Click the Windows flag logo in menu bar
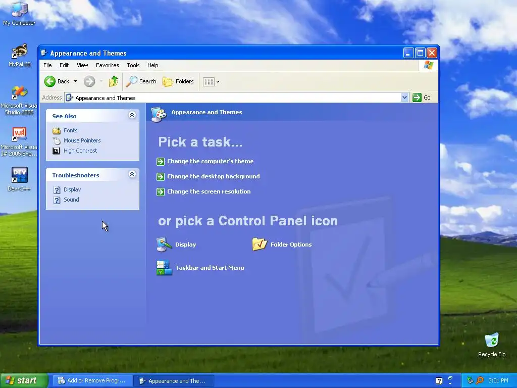 (428, 65)
